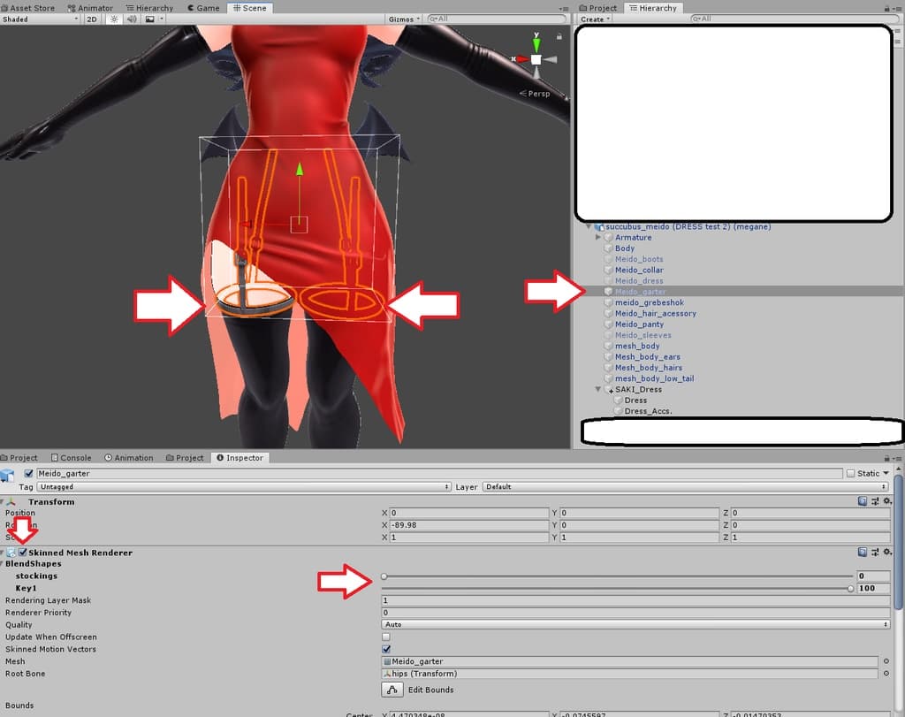Uncheck Skinned Motion Vectors

pyautogui.click(x=385, y=649)
